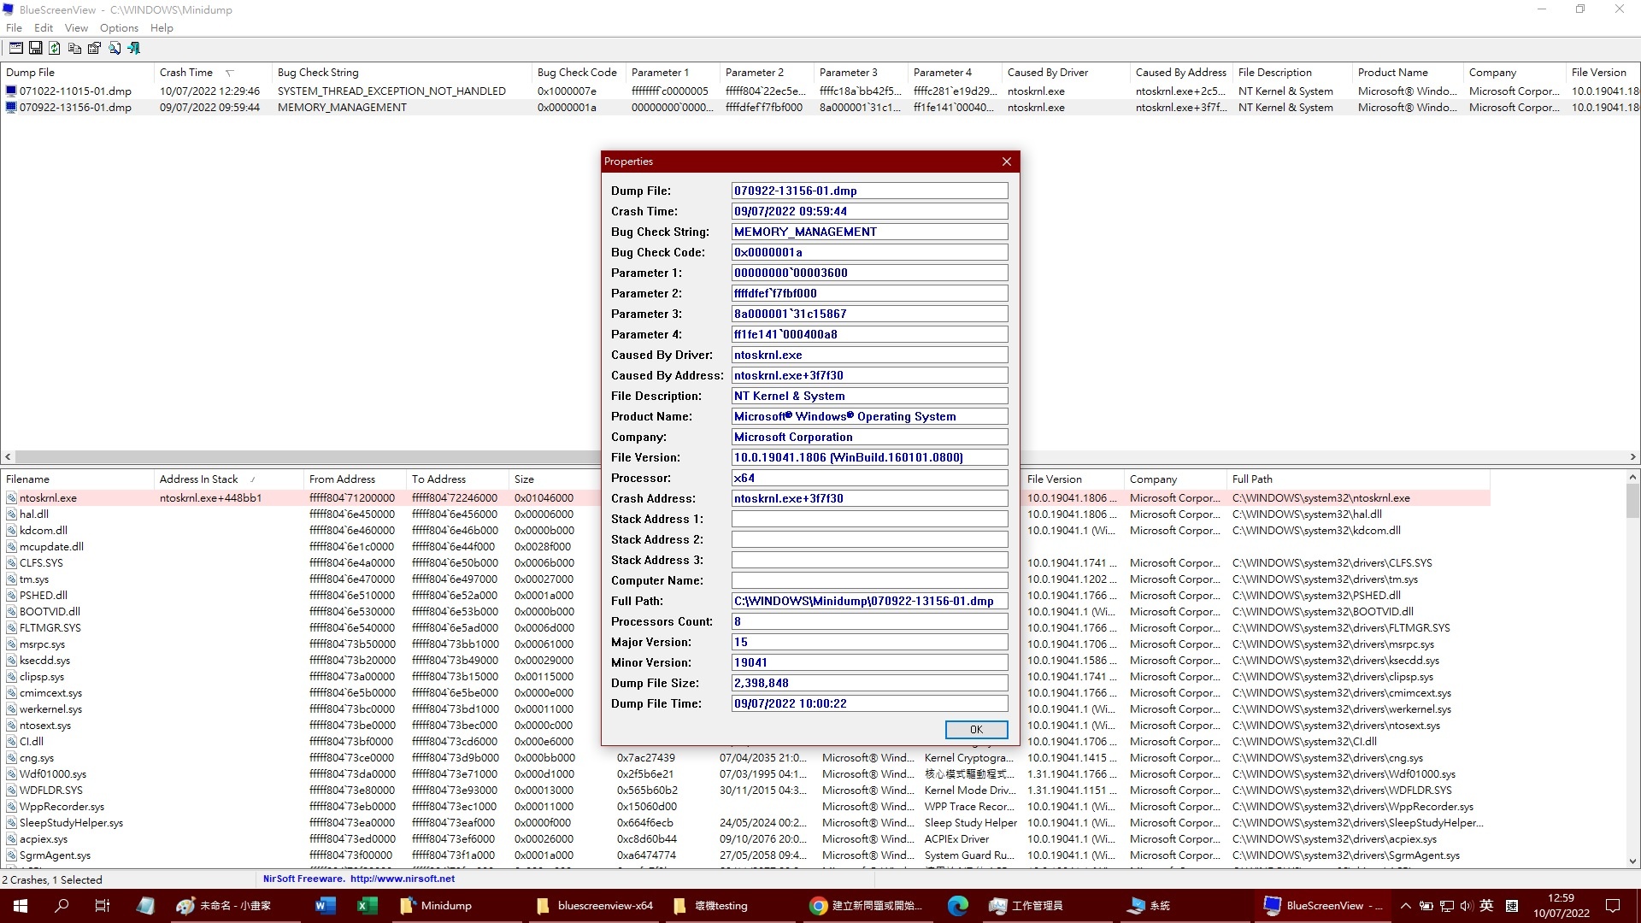Click the Exit door toolbar icon
This screenshot has height=923, width=1641.
point(134,48)
